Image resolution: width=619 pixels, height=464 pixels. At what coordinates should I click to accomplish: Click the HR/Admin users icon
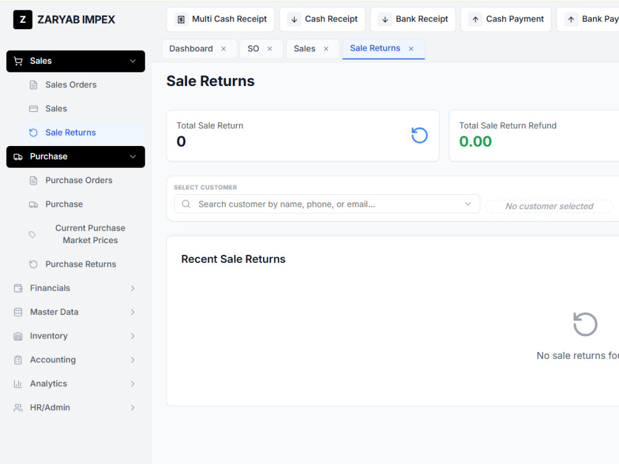(x=18, y=408)
